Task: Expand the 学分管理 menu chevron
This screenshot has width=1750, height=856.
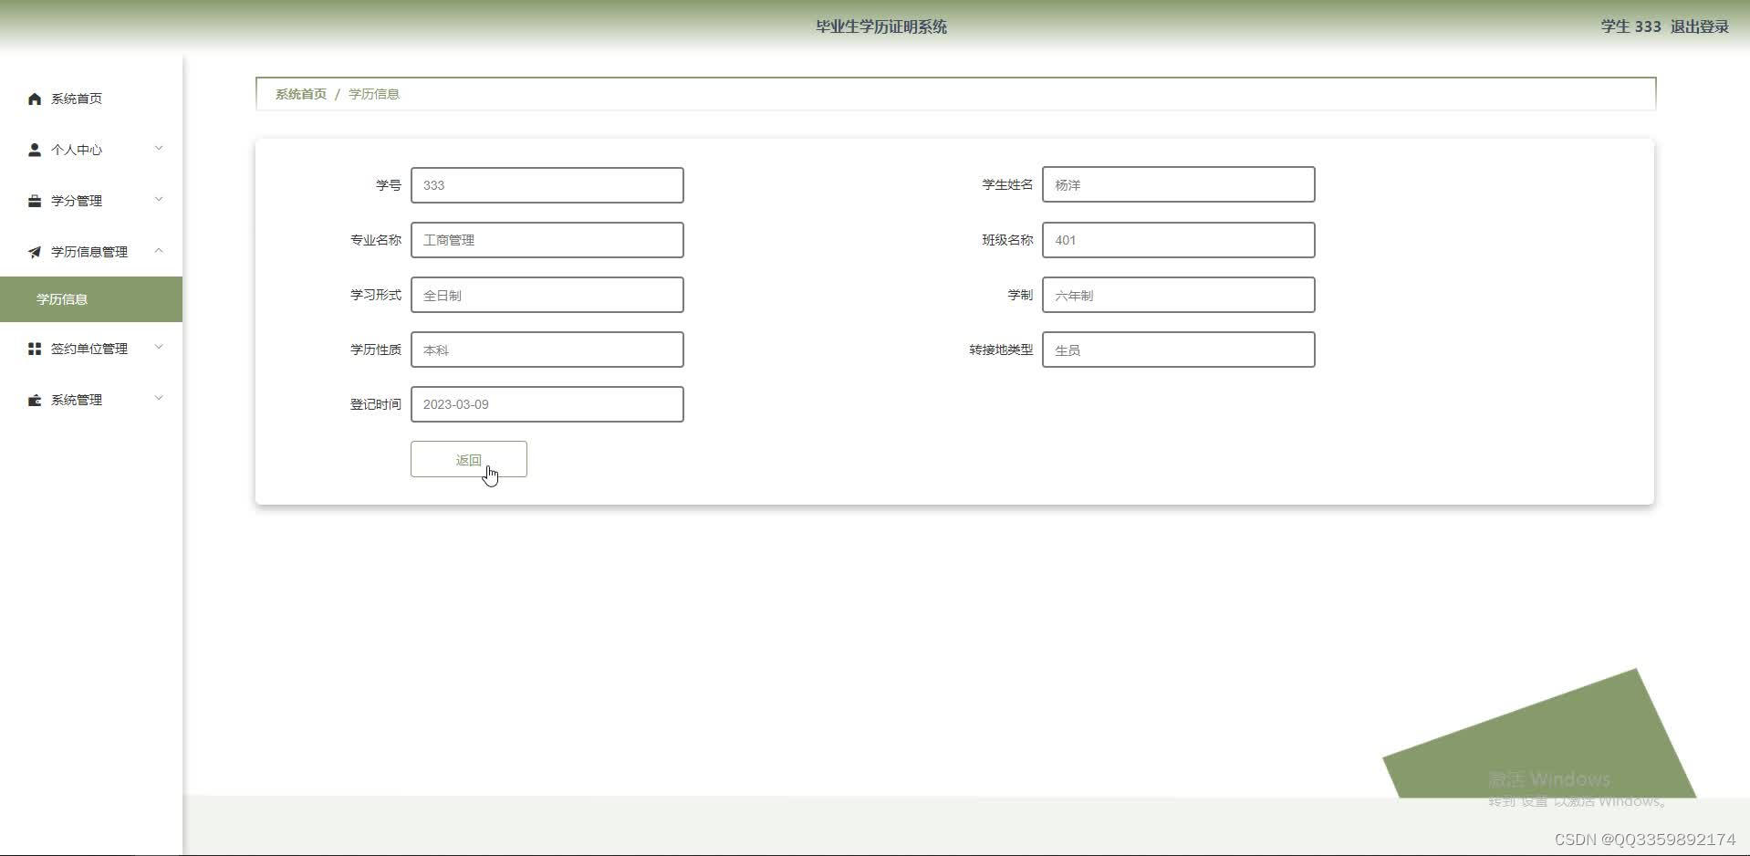Action: click(x=159, y=200)
